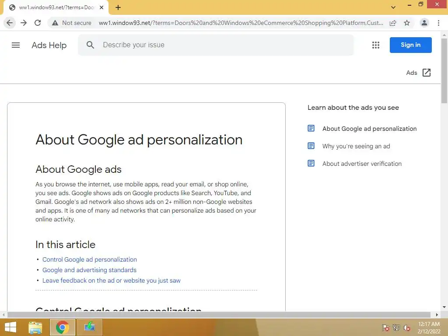Click the document icon beside About Google ad personalization
Screen dimensions: 448x336
311,128
